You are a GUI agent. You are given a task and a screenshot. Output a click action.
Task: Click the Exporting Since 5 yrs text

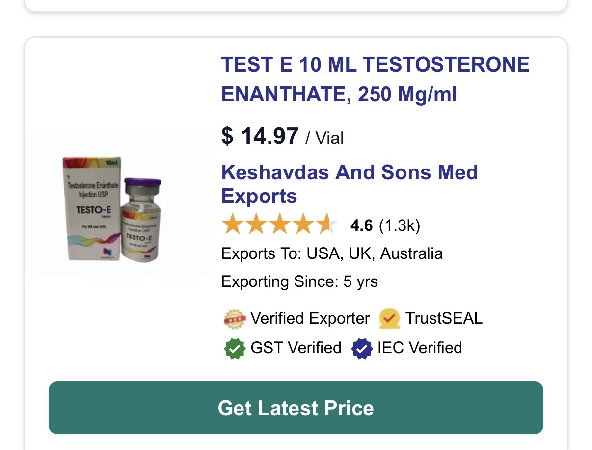pyautogui.click(x=299, y=281)
